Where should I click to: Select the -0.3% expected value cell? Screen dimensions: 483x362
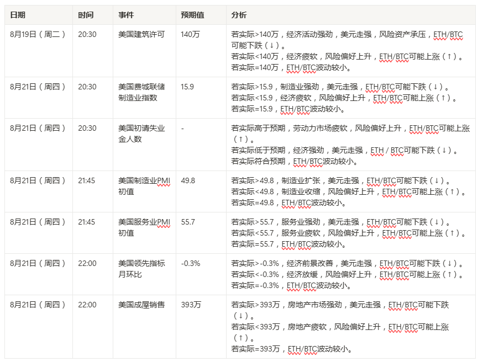(x=190, y=263)
